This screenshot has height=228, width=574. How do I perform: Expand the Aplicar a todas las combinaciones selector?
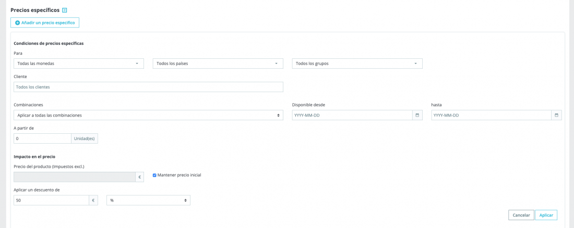(x=148, y=115)
